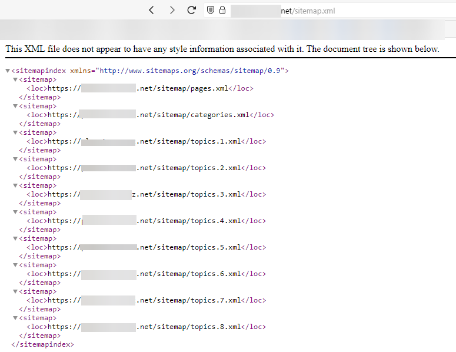Reload the sitemap.xml page

(191, 10)
